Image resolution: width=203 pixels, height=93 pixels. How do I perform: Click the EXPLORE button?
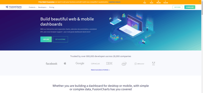click(46, 39)
